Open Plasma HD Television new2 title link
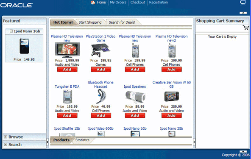251x159 pixels. coord(171,39)
